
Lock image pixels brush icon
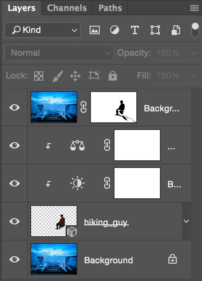tap(58, 76)
